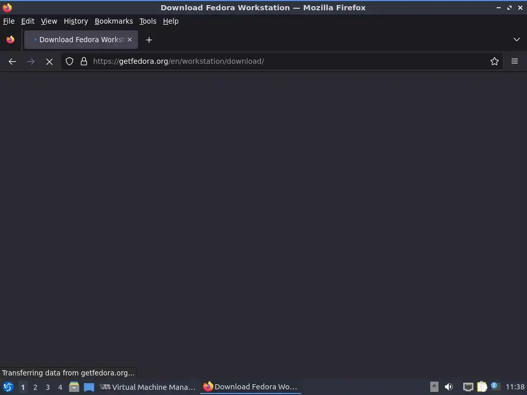Open the Help menu
The width and height of the screenshot is (527, 395).
(171, 21)
